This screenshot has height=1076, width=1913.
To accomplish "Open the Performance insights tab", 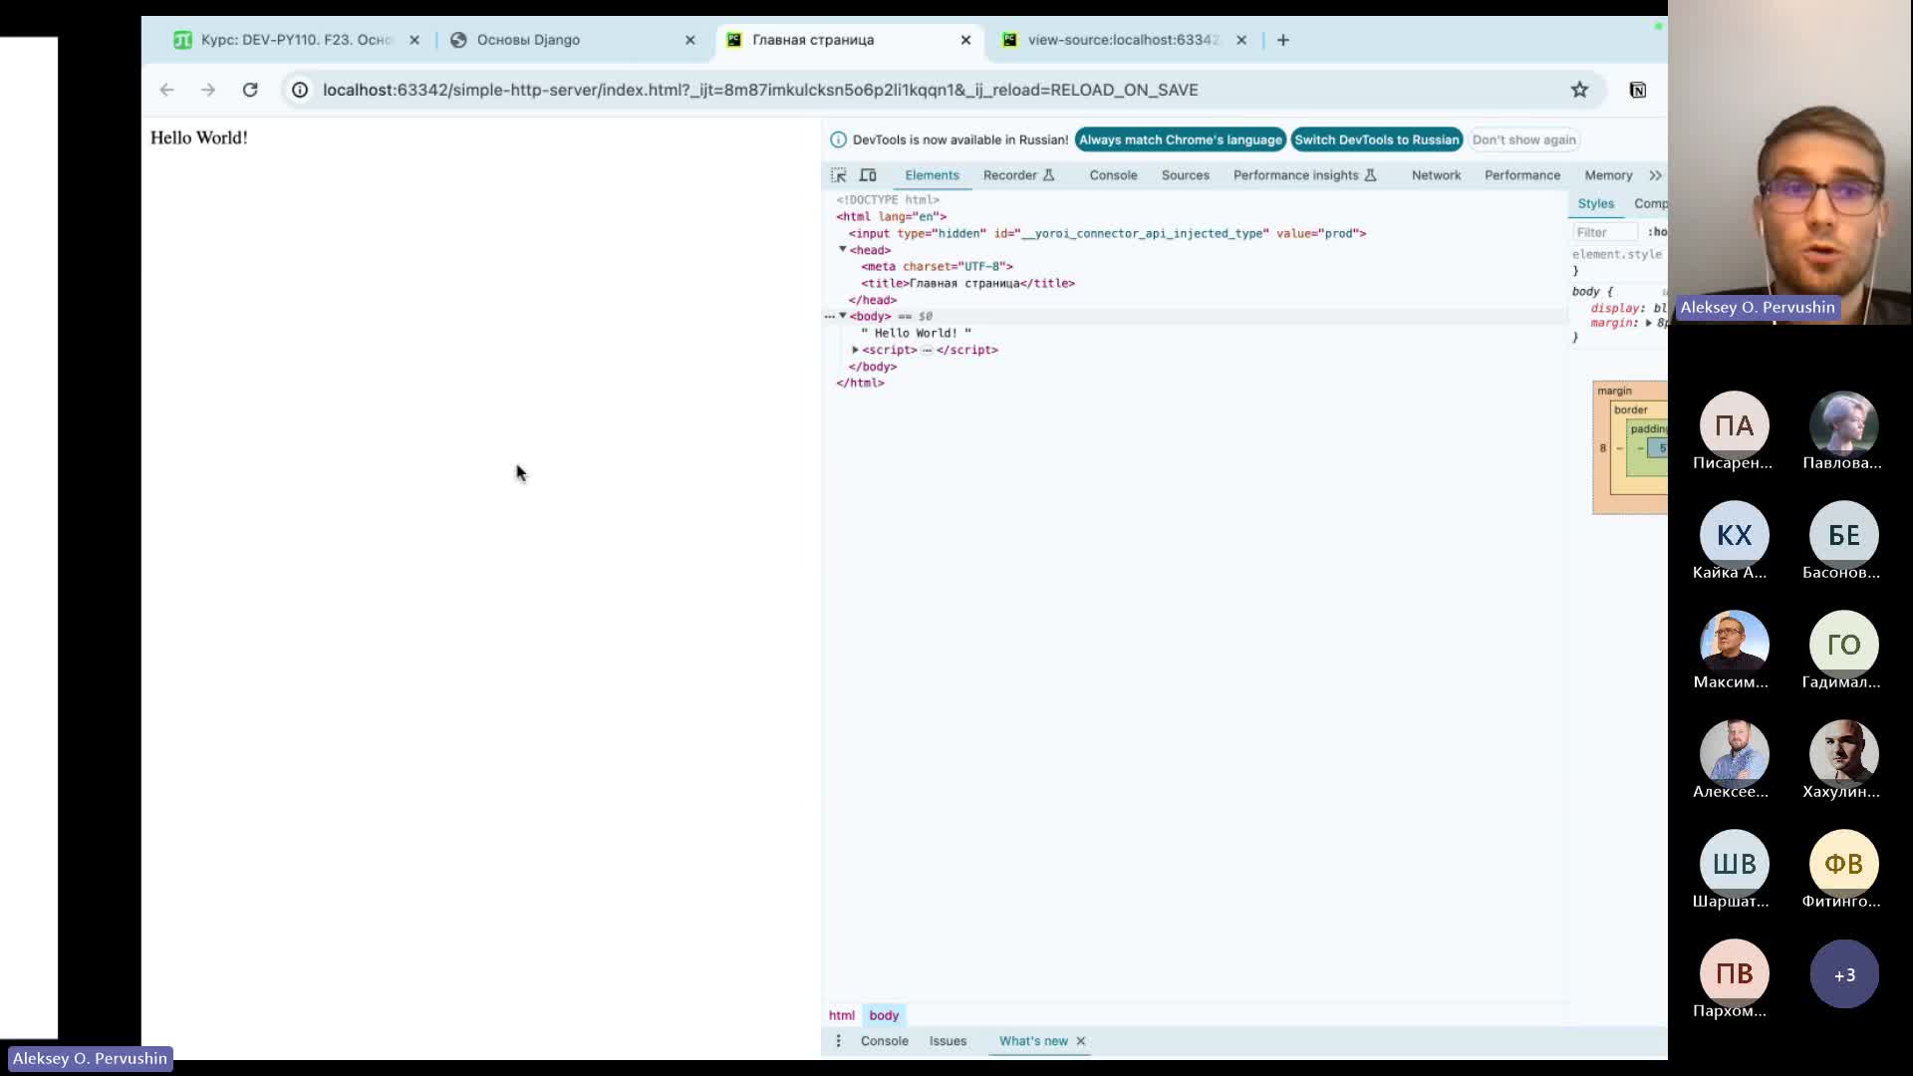I will 1304,175.
